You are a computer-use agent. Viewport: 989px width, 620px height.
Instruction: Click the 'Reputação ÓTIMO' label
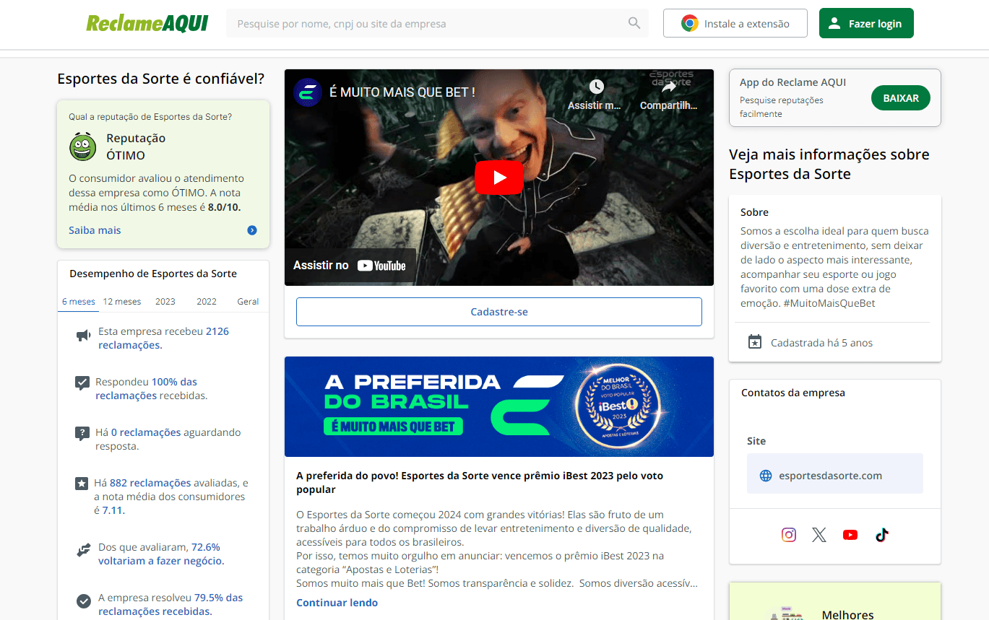pos(136,147)
